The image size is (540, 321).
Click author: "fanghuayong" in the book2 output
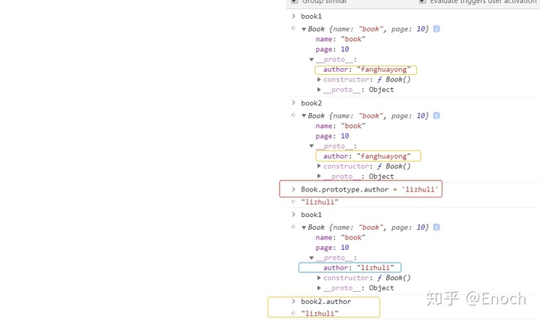[367, 156]
